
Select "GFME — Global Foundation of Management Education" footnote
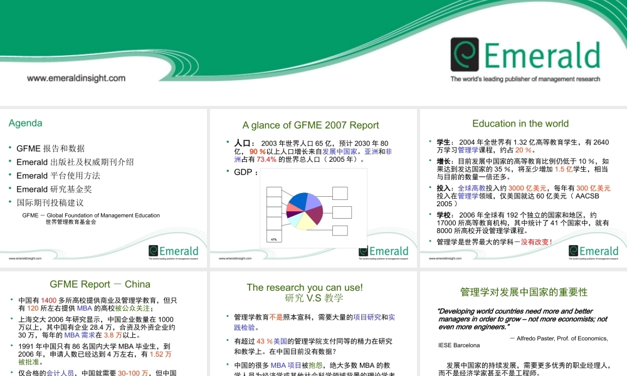pyautogui.click(x=91, y=216)
